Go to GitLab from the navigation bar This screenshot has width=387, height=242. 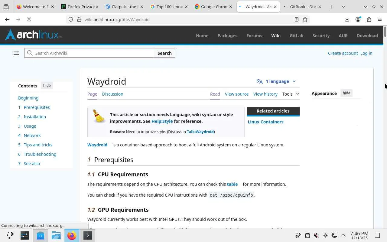click(296, 36)
